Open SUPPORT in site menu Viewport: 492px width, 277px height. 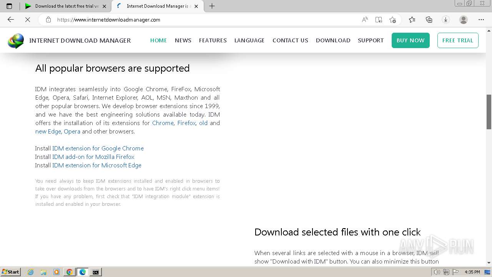pyautogui.click(x=371, y=40)
